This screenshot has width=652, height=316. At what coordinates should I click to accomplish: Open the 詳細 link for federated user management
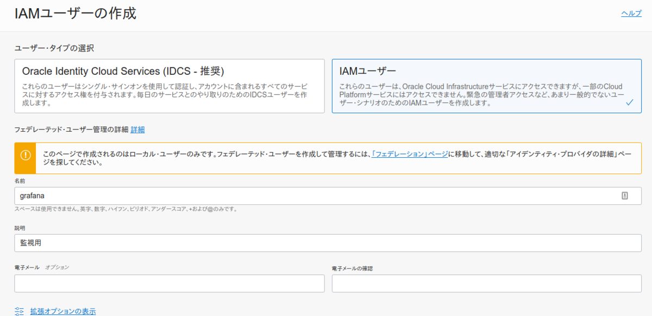[137, 129]
